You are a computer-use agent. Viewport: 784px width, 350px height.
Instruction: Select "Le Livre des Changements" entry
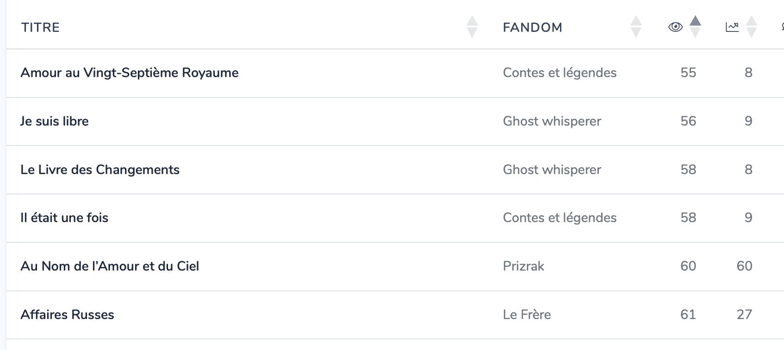[100, 170]
